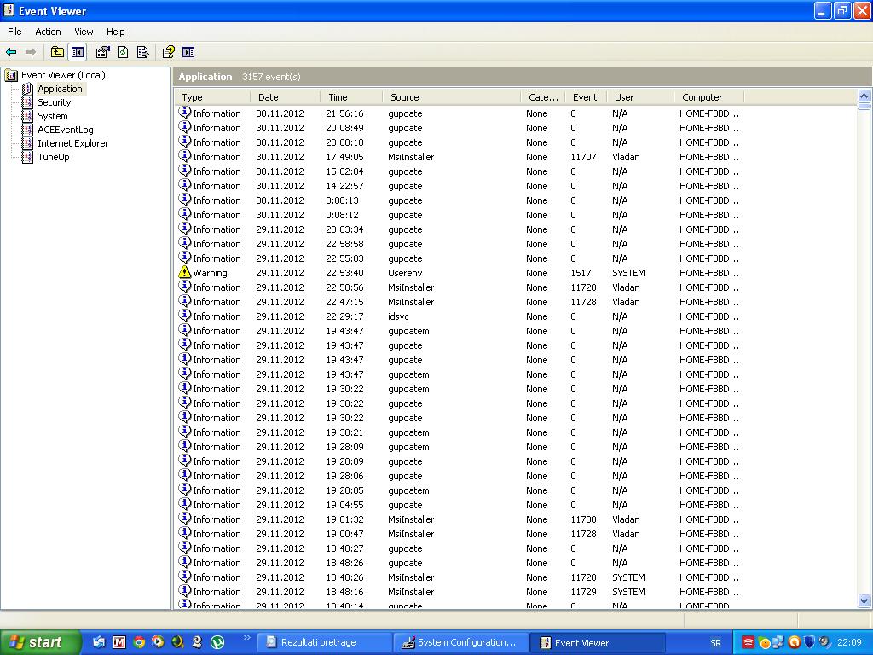
Task: Sort by the User column header
Action: tap(640, 97)
